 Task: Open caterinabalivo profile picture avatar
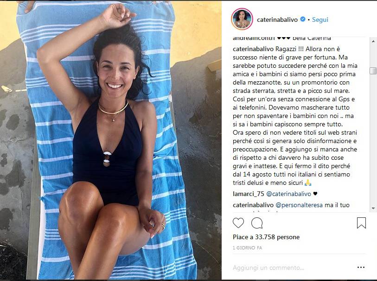pos(242,19)
